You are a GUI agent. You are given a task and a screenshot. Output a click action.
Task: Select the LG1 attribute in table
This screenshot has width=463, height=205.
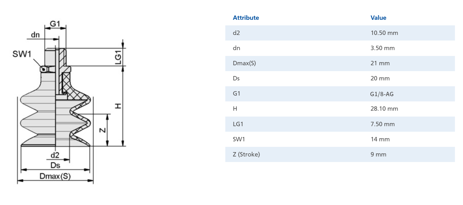point(238,124)
